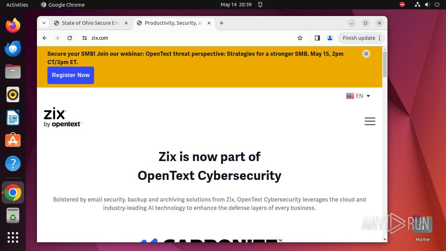The width and height of the screenshot is (446, 251).
Task: Click the Carbonite logo image
Action: click(x=210, y=240)
